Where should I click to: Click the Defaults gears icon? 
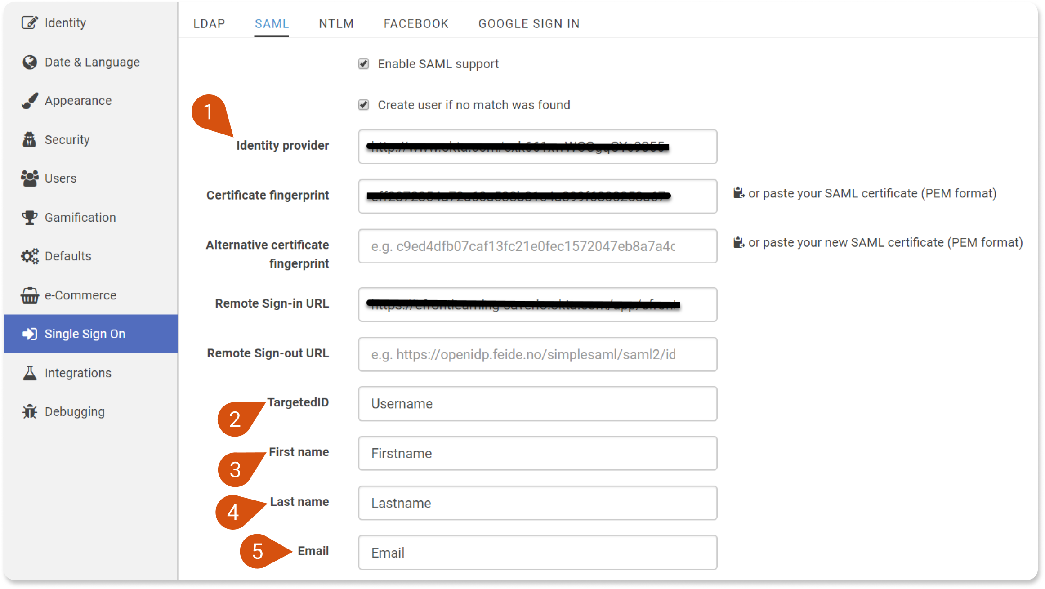30,256
